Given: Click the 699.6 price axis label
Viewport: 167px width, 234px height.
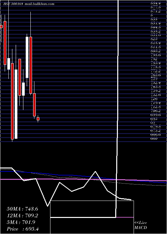Looking at the screenshot, I should [x=155, y=115].
